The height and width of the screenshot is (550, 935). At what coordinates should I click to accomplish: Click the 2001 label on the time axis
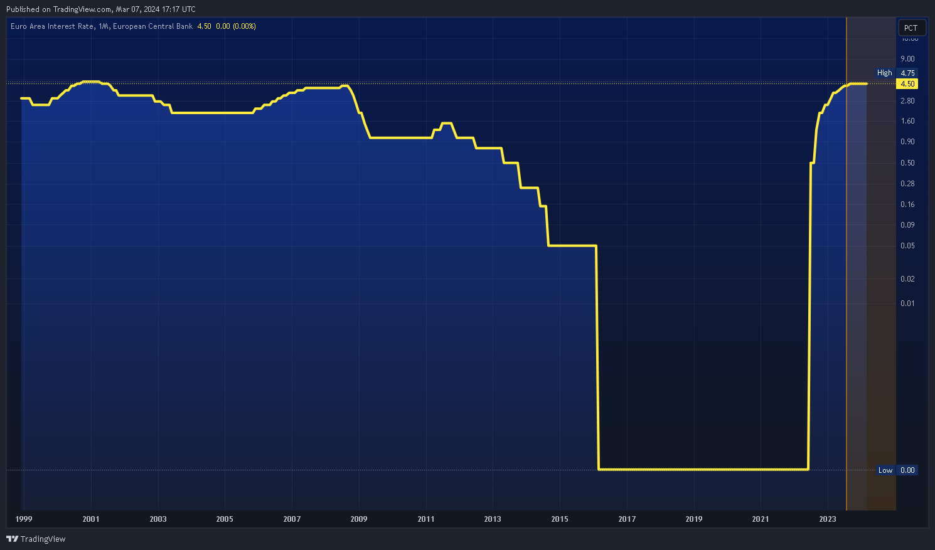pos(91,519)
